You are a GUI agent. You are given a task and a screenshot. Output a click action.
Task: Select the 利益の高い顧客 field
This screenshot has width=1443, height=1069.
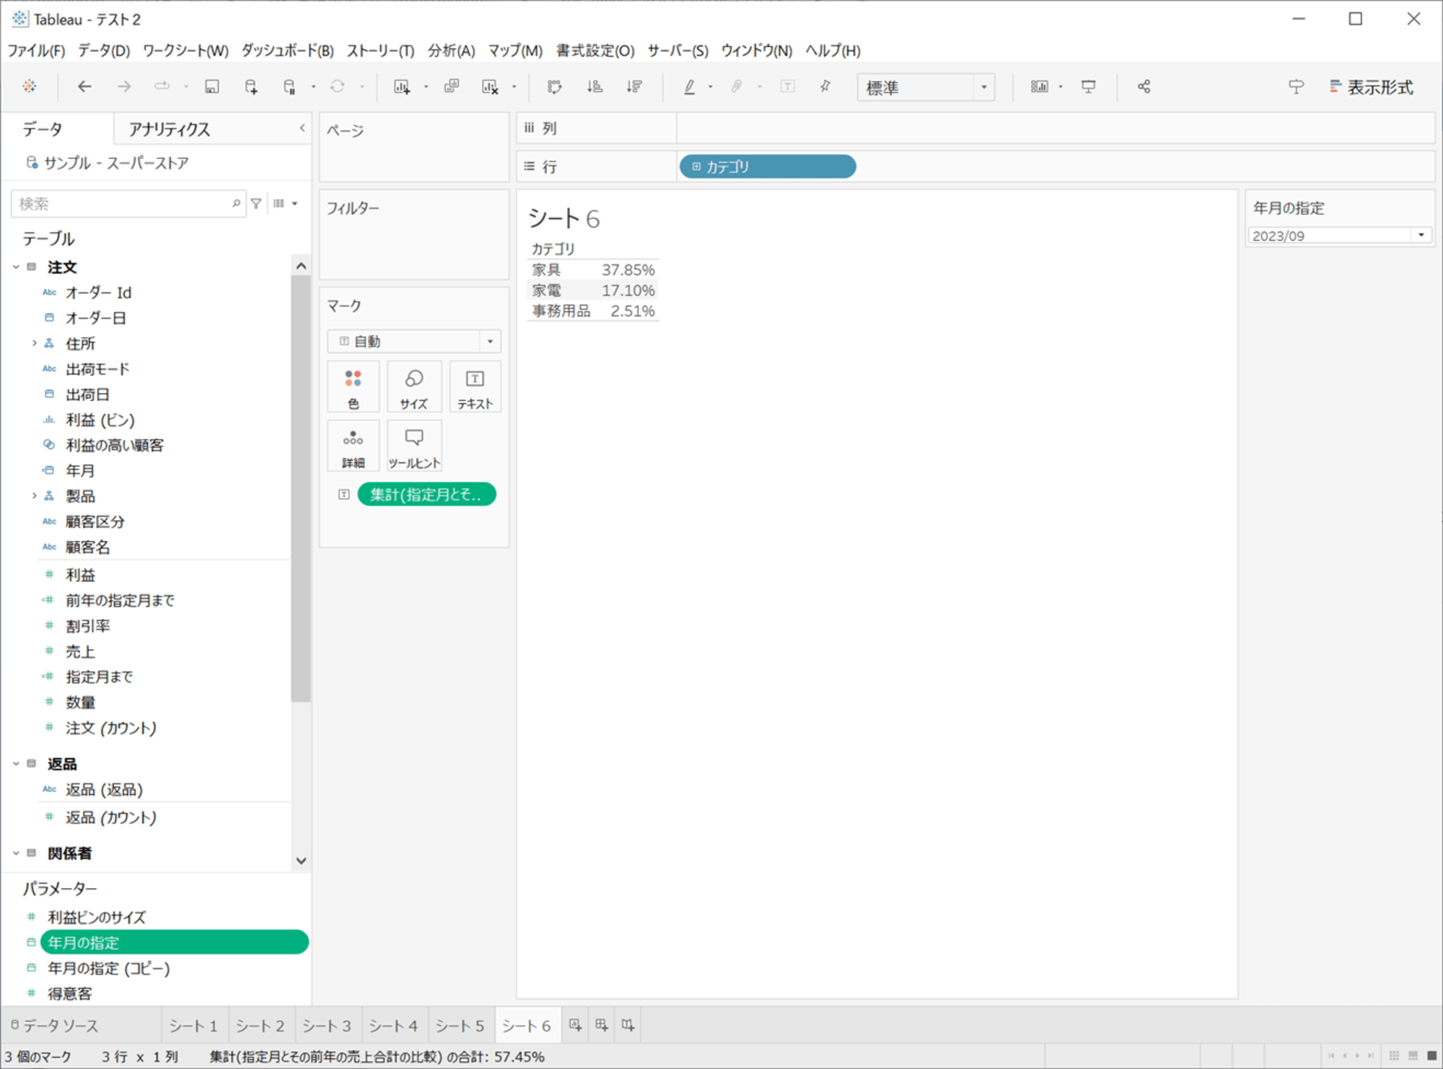115,445
